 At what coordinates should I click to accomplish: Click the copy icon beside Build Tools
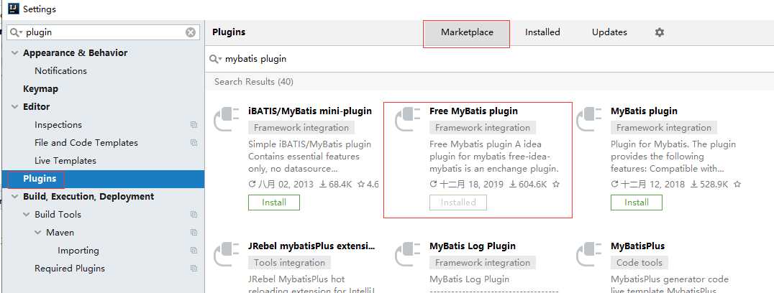pyautogui.click(x=193, y=215)
